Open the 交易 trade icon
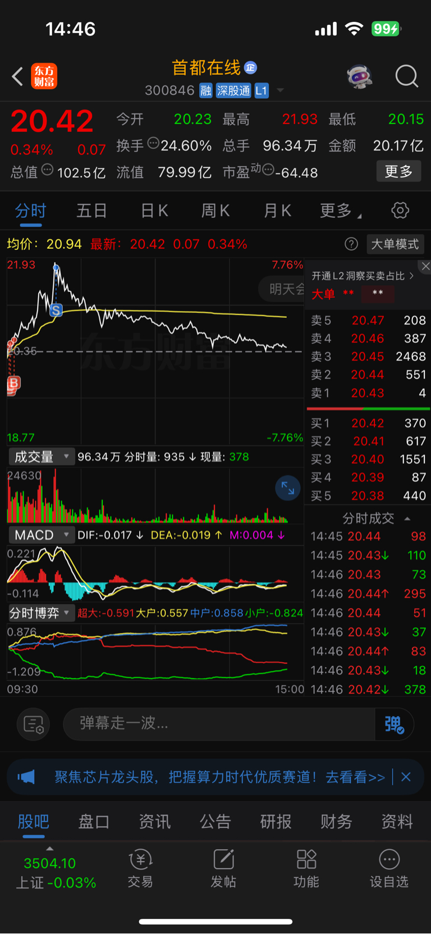 click(x=140, y=869)
